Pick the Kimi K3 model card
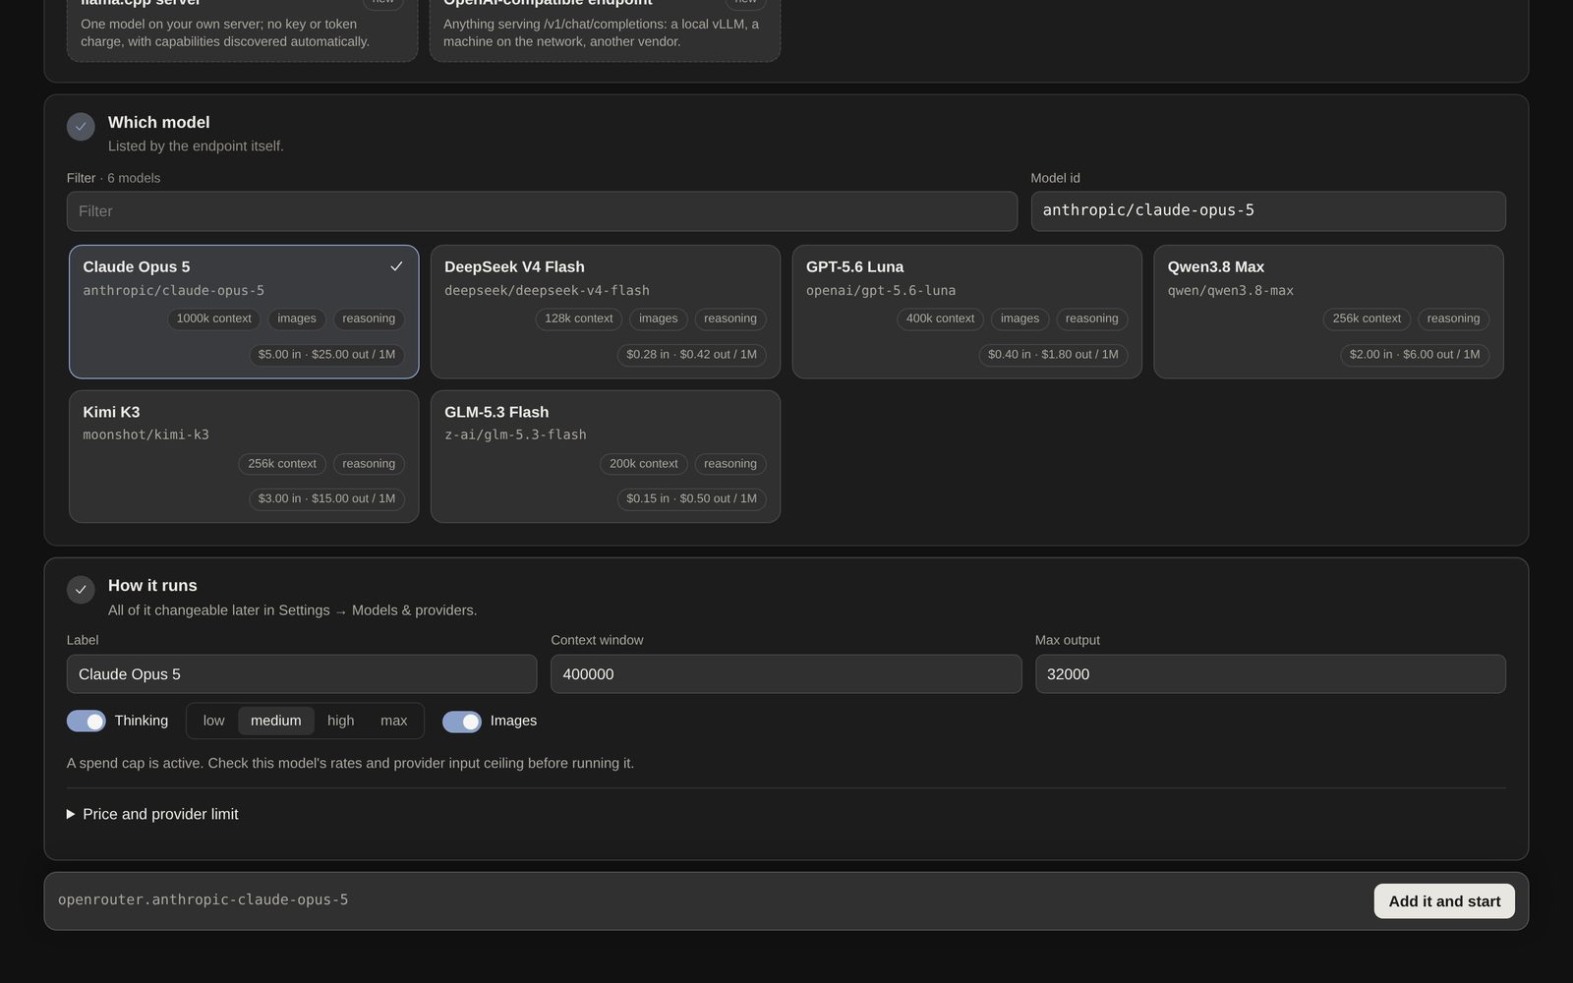1573x983 pixels. point(244,457)
